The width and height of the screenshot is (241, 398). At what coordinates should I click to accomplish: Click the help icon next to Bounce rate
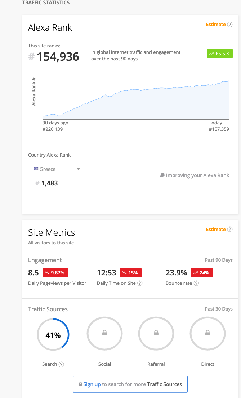pyautogui.click(x=196, y=283)
